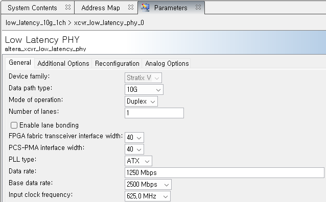The width and height of the screenshot is (326, 202).
Task: Click the altera_xcvr_low_latency_phy module name
Action: pos(45,49)
